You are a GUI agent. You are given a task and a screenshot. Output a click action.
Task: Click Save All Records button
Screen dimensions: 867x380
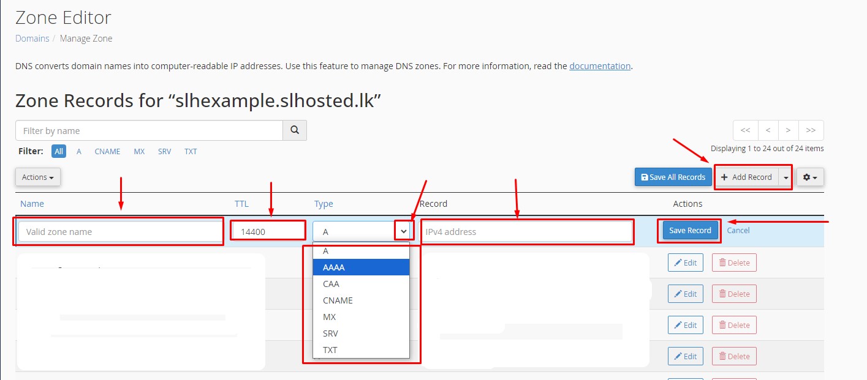pyautogui.click(x=673, y=177)
